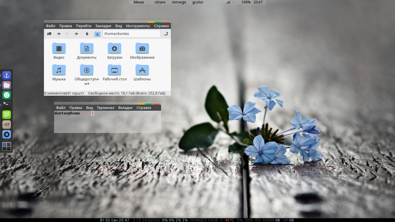Viewport: 395px width, 222px height.
Task: Click the home folder icon beside path bar
Action: coord(97,34)
